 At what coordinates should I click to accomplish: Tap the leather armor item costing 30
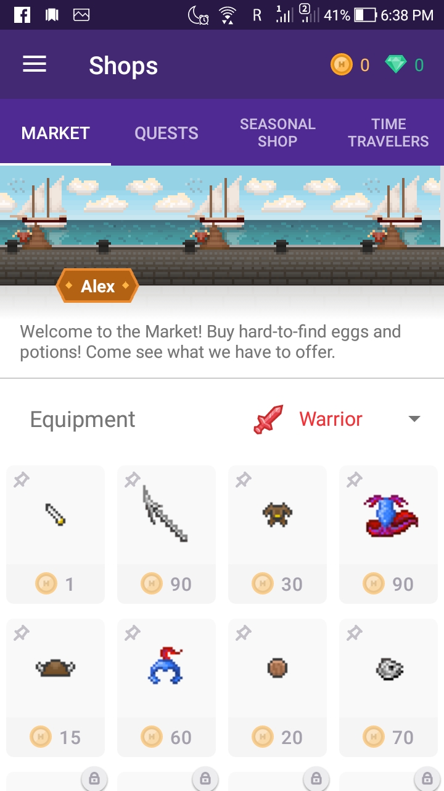coord(277,535)
